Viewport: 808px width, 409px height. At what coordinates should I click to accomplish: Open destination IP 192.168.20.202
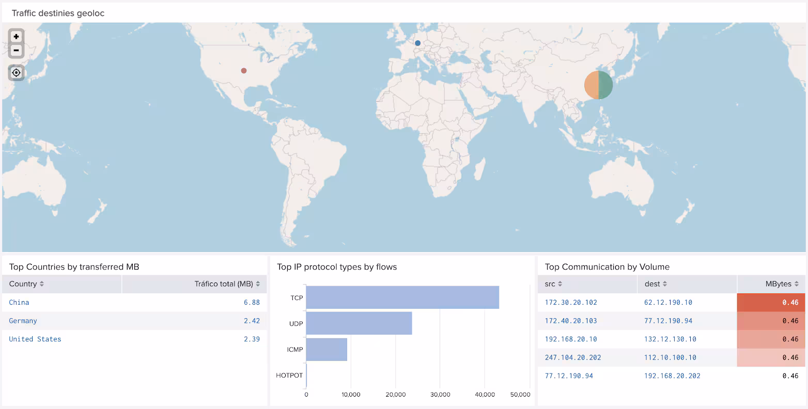pyautogui.click(x=672, y=376)
